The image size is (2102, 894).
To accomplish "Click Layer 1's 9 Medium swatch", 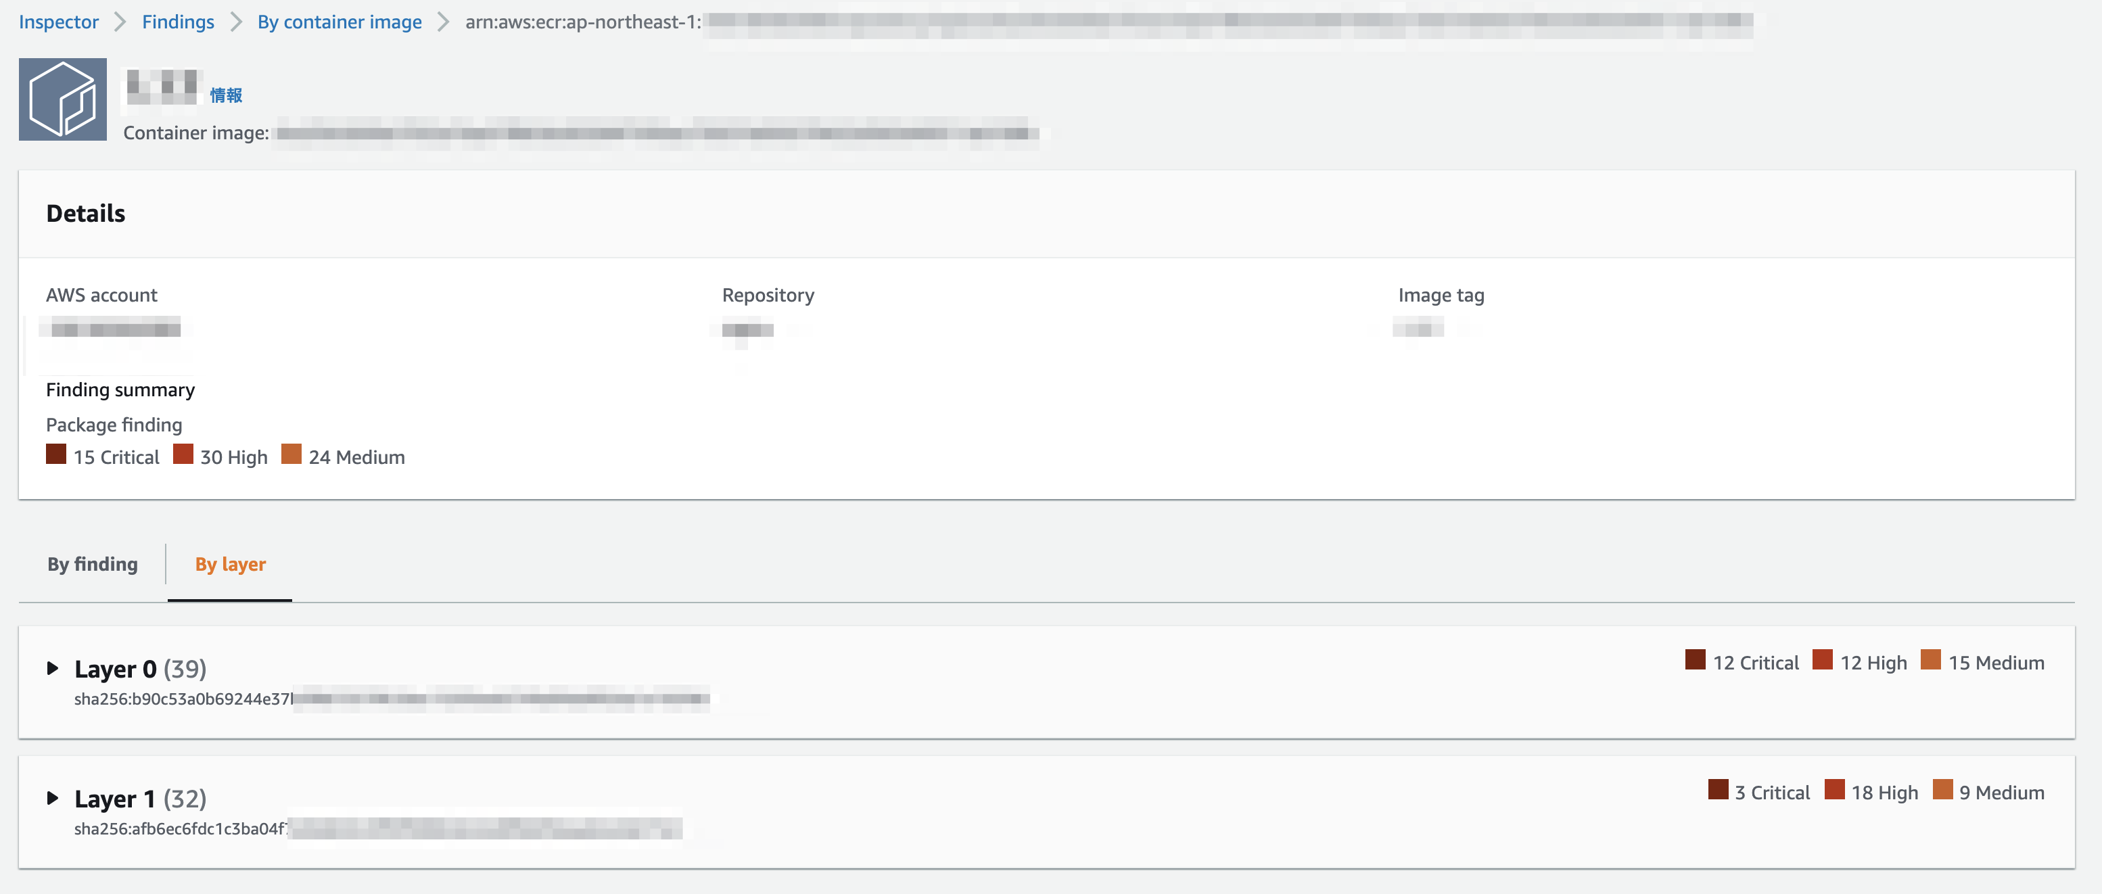I will [x=1942, y=790].
